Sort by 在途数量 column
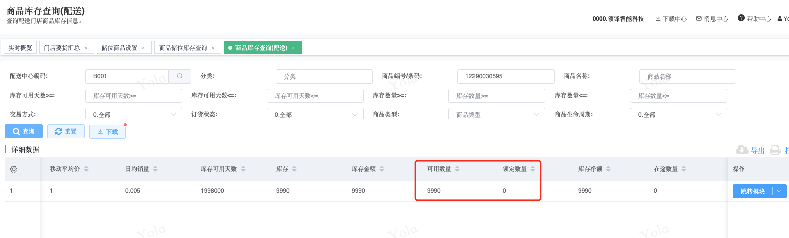The height and width of the screenshot is (238, 789). 683,169
